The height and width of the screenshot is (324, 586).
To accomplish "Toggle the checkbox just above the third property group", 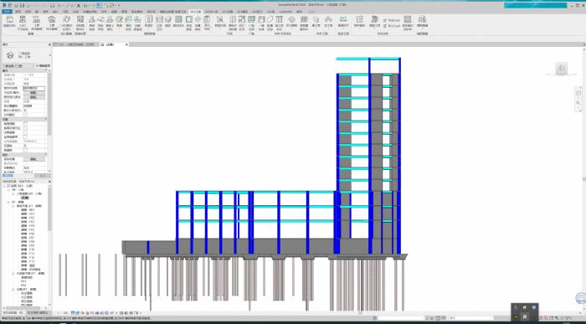I will 25,150.
